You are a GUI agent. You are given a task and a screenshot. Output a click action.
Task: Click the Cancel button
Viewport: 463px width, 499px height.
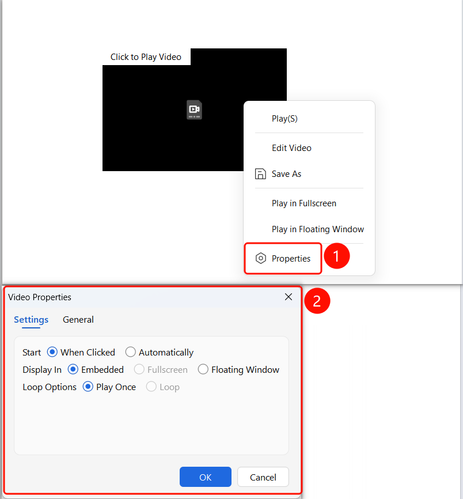pyautogui.click(x=263, y=477)
